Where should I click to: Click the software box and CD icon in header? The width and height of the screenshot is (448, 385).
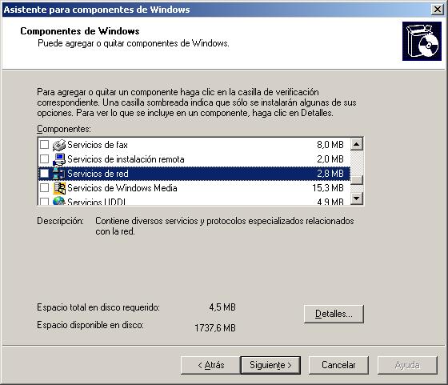click(x=422, y=41)
